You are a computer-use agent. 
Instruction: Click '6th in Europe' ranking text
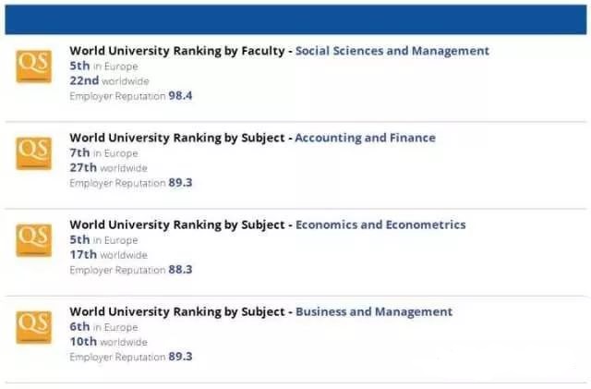tap(103, 327)
